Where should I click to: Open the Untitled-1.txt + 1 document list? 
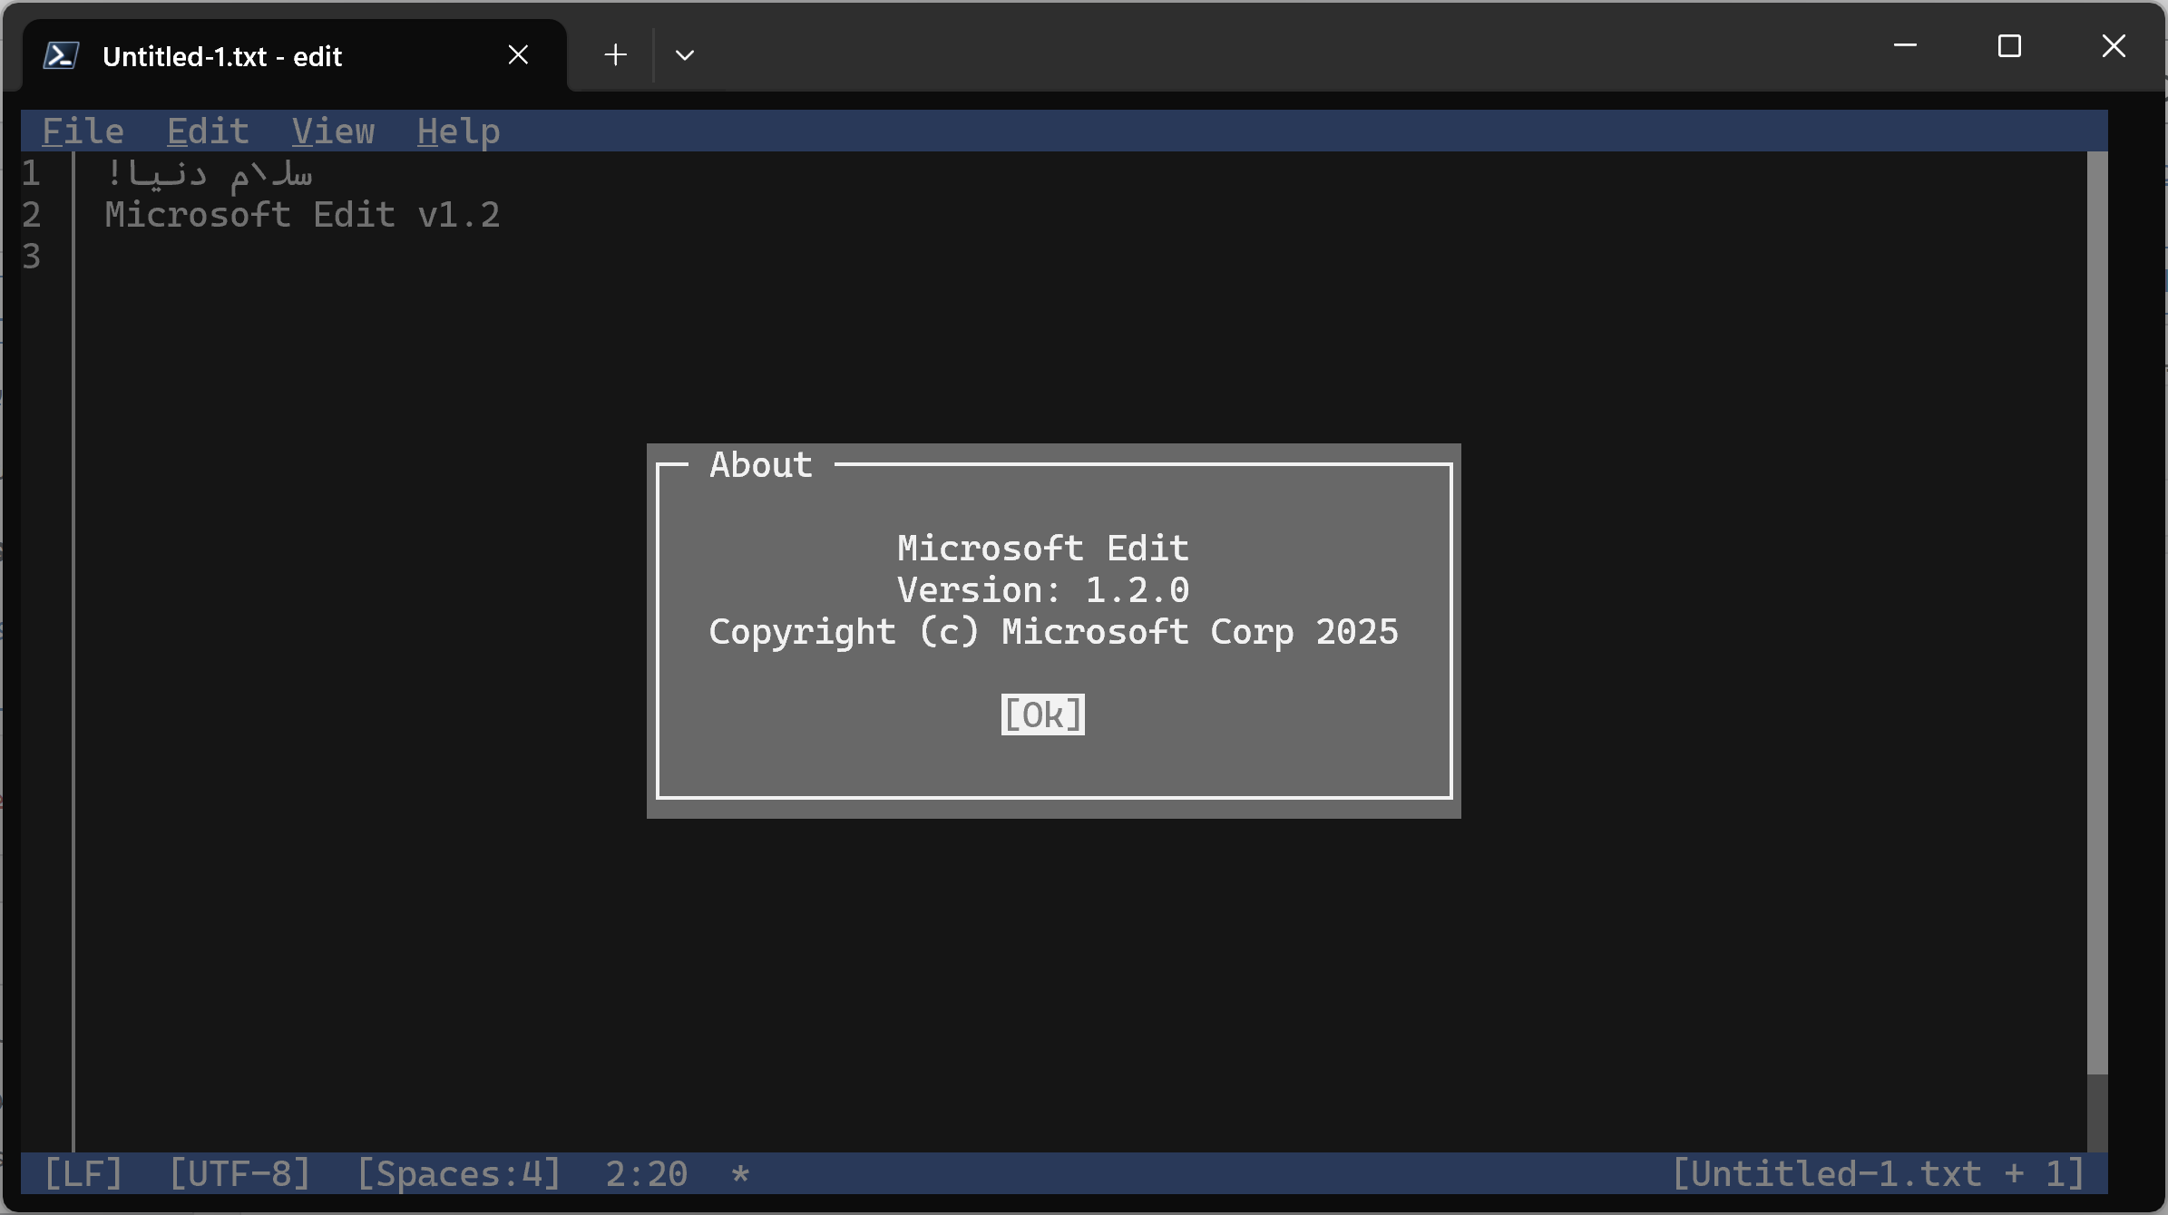pyautogui.click(x=1878, y=1173)
